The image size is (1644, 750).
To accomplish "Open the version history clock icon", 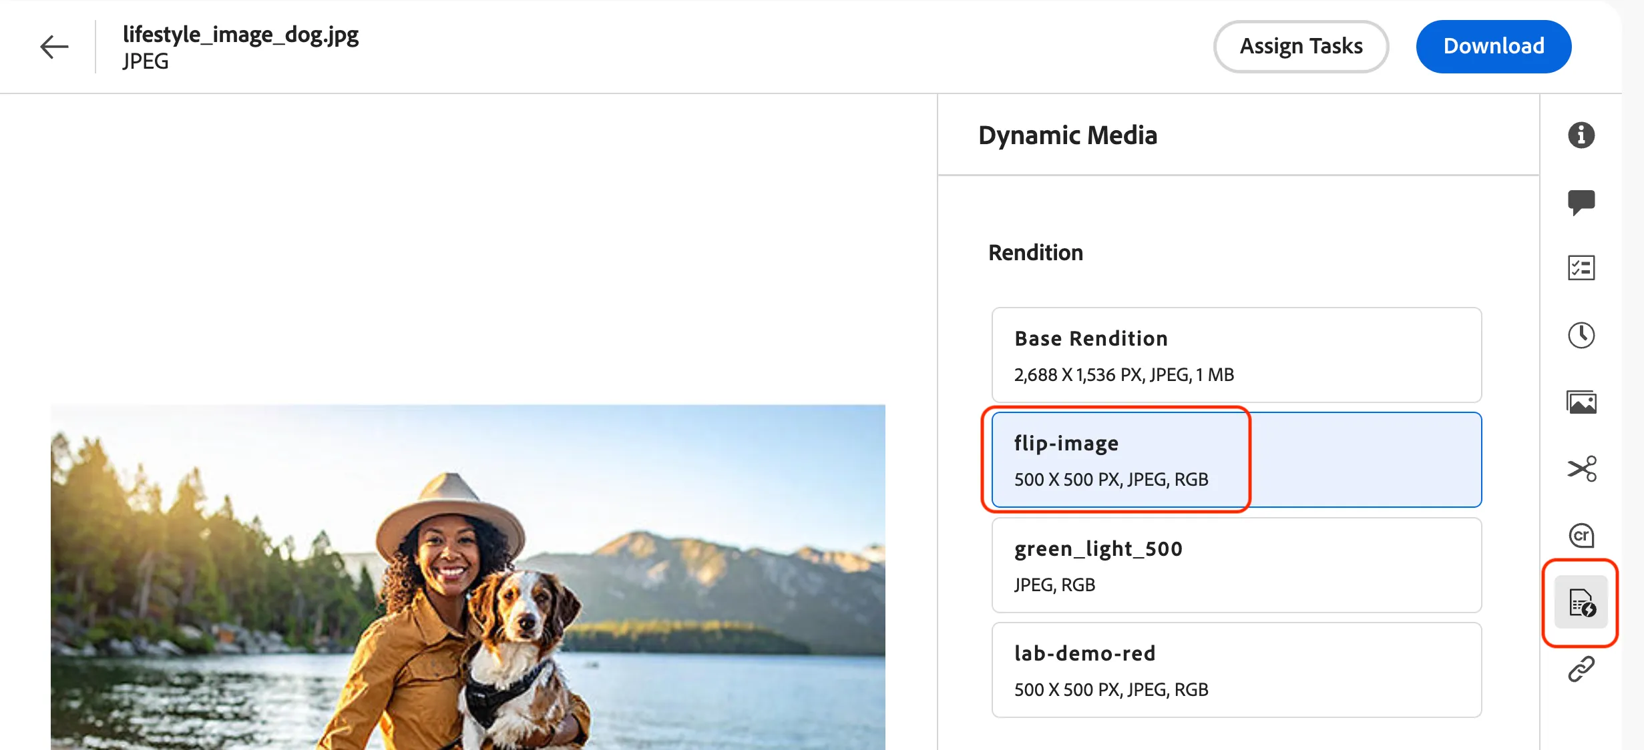I will click(x=1581, y=335).
